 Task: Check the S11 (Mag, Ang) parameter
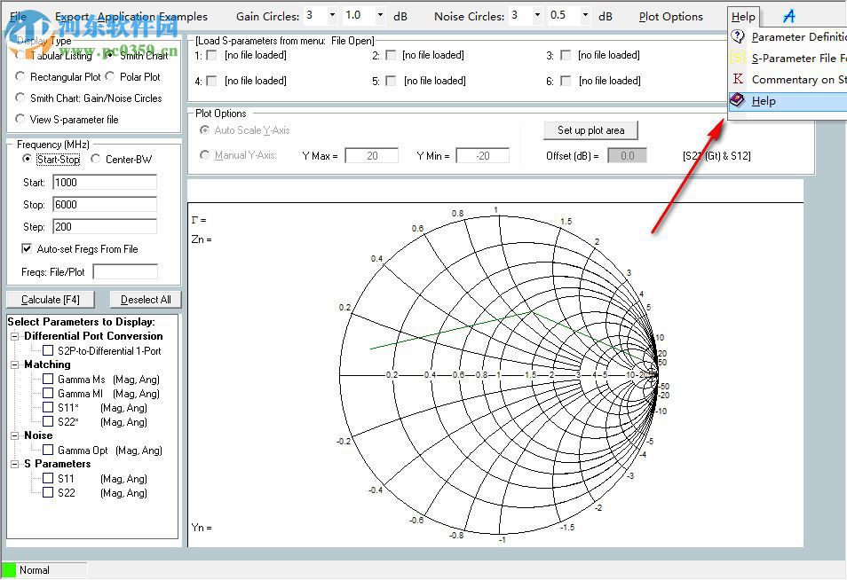(x=48, y=479)
